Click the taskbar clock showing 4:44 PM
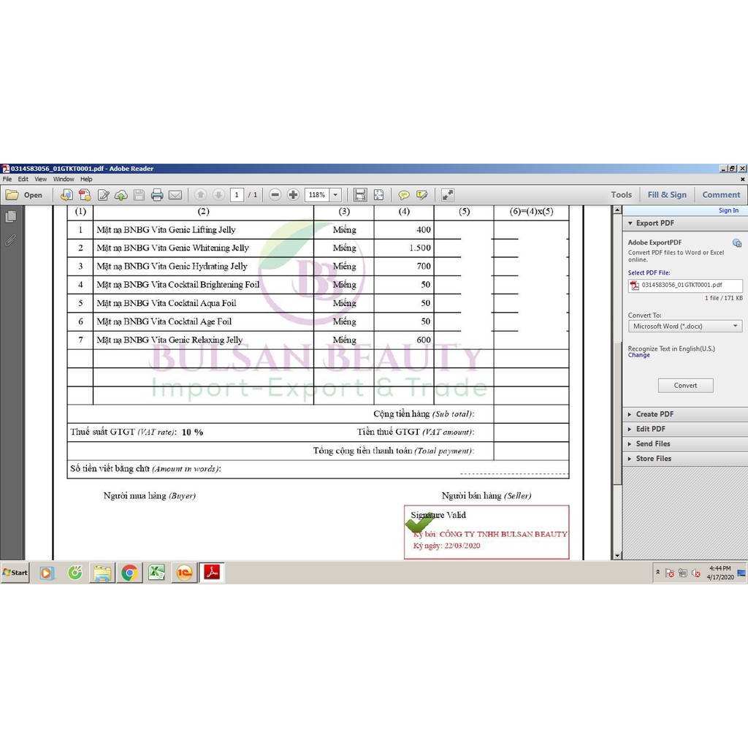Screen dimensions: 748x748 click(x=720, y=573)
